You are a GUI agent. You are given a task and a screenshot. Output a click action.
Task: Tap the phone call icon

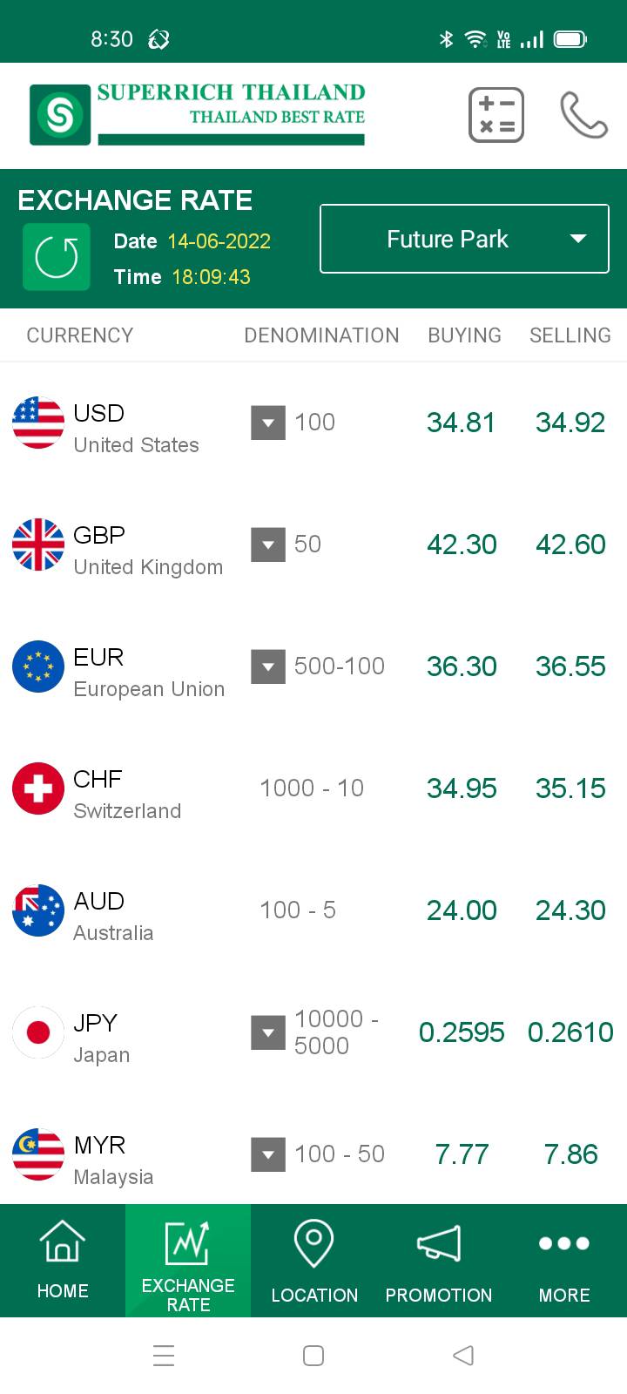583,115
